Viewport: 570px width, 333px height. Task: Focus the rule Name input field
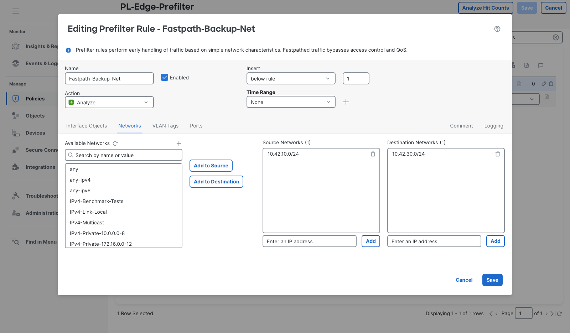click(x=109, y=78)
